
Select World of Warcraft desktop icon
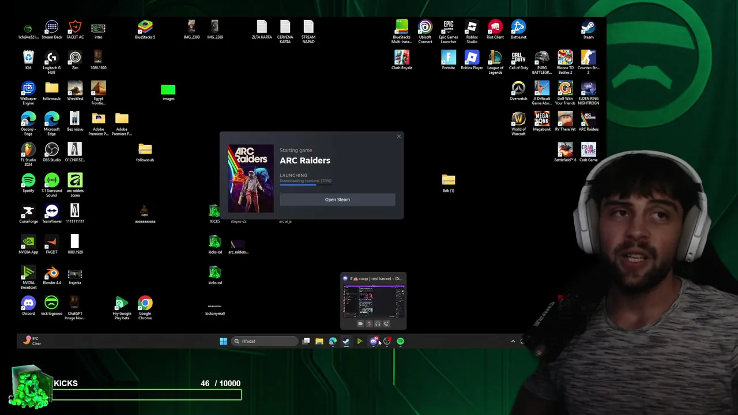518,124
